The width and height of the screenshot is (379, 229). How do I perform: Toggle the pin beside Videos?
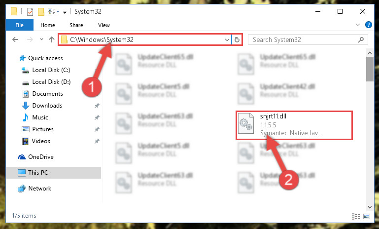(x=97, y=141)
